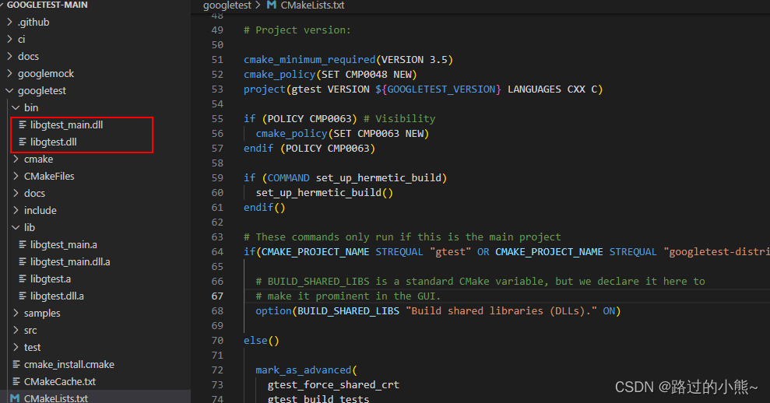Click line number 64 in the gutter

click(217, 251)
